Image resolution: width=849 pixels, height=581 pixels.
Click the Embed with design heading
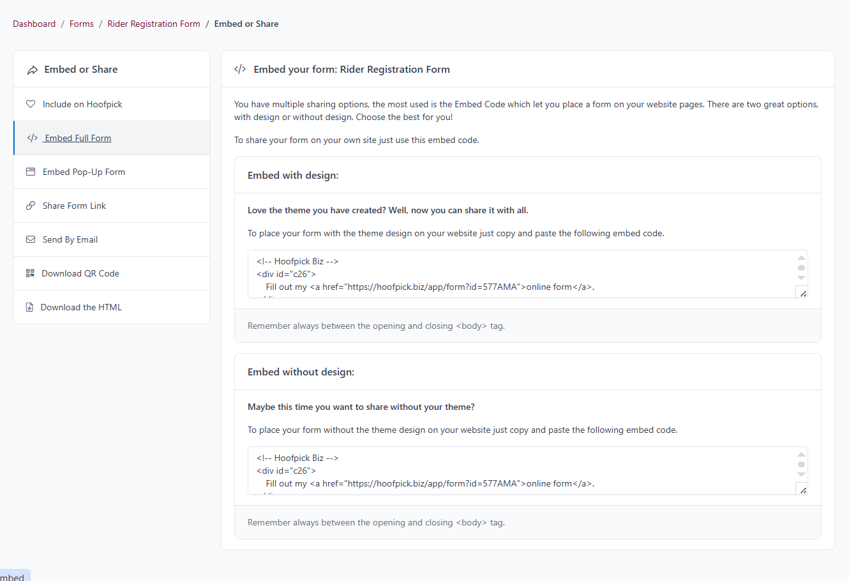coord(293,175)
